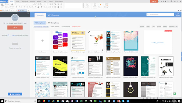Click the Find and Replace icon
The image size is (182, 103).
coord(95,5)
